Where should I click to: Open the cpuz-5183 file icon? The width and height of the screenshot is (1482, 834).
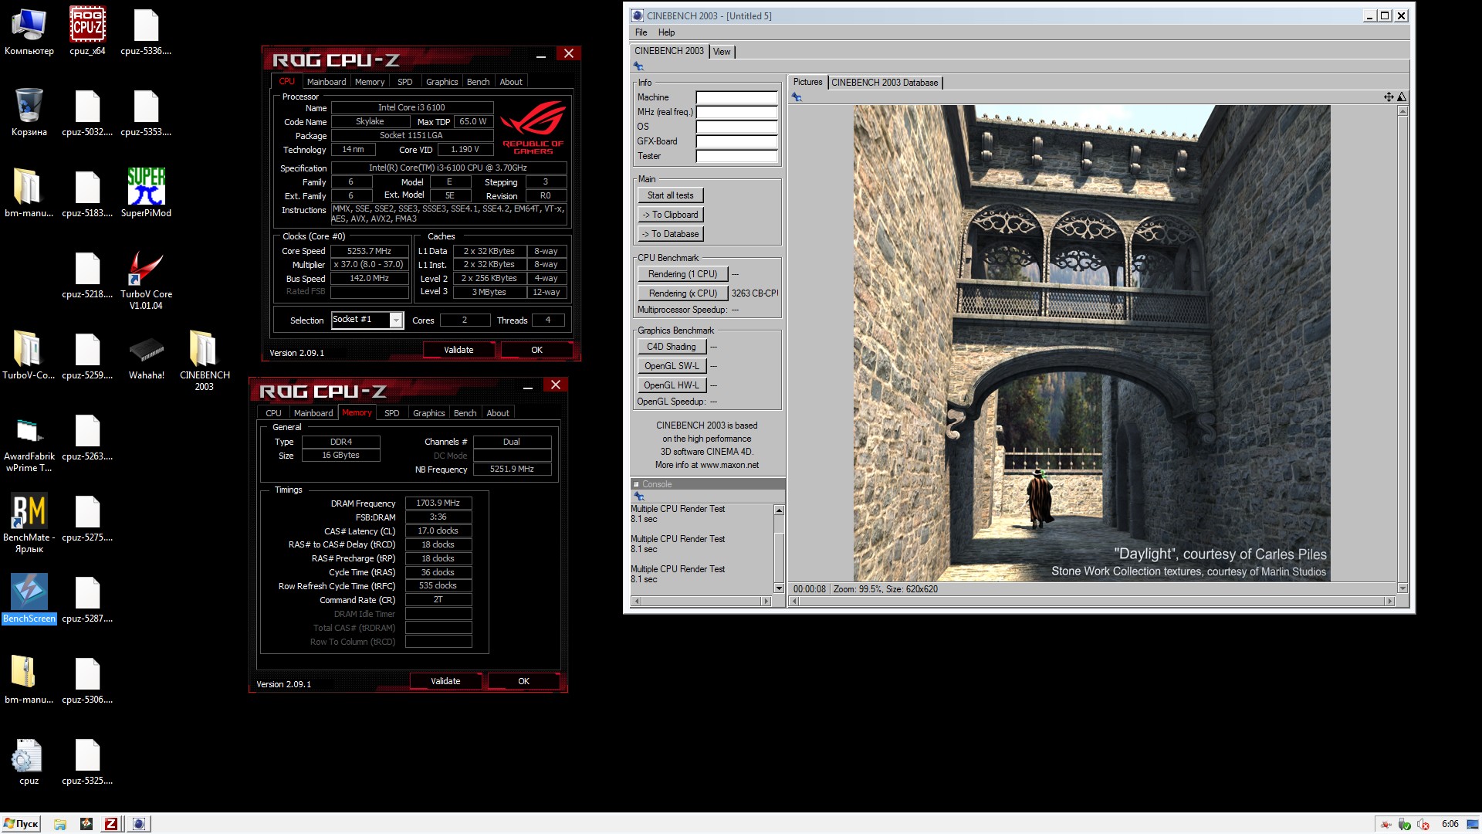point(87,193)
